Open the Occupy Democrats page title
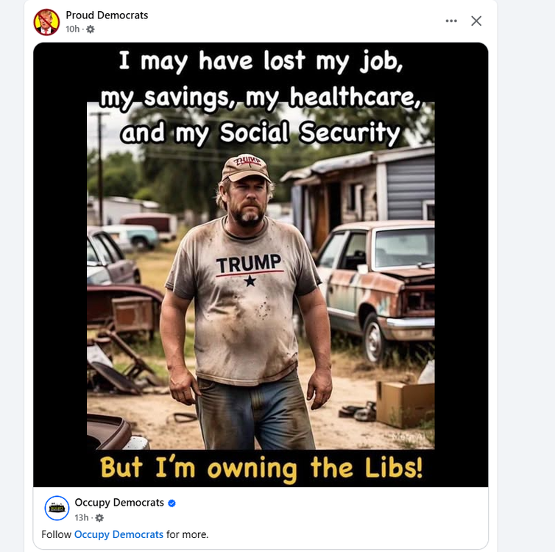 click(119, 503)
